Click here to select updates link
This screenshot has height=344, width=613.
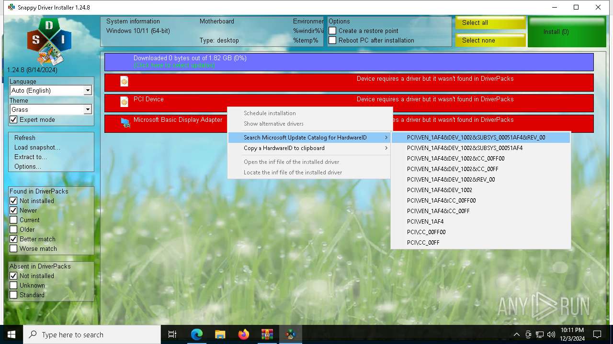[x=174, y=65]
